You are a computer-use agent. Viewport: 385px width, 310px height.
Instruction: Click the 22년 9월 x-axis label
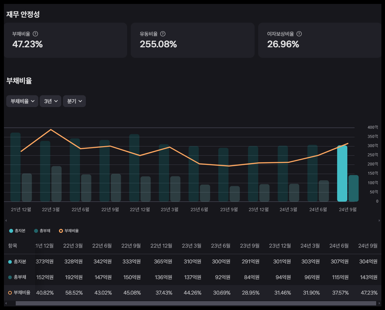click(x=110, y=210)
